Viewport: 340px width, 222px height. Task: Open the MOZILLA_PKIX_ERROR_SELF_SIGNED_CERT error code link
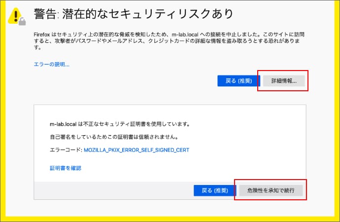[x=136, y=149]
